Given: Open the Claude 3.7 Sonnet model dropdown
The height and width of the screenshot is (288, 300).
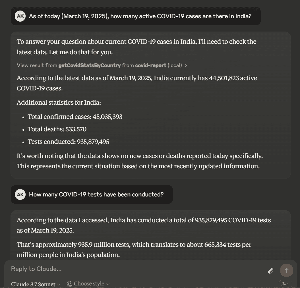Looking at the screenshot, I should pyautogui.click(x=36, y=284).
